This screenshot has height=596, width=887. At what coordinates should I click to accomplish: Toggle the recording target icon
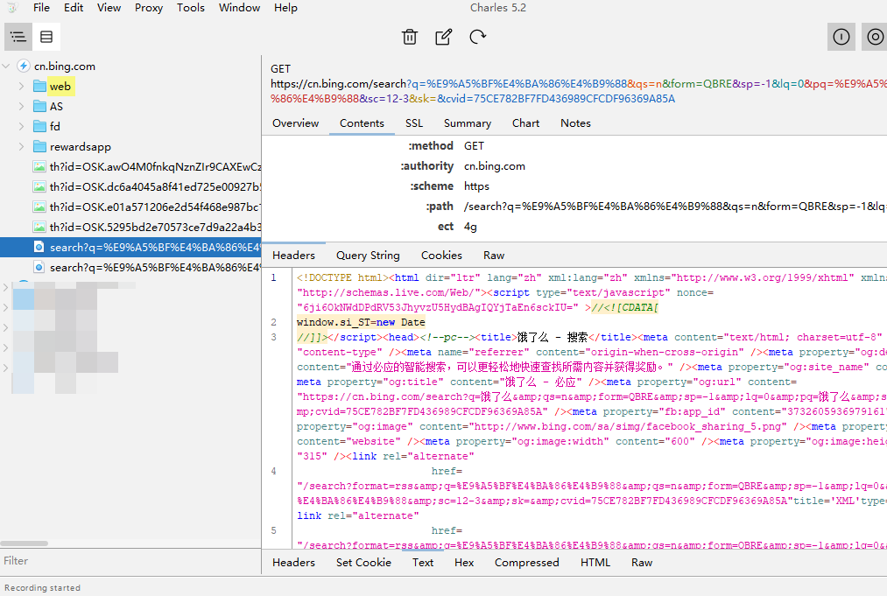(875, 37)
